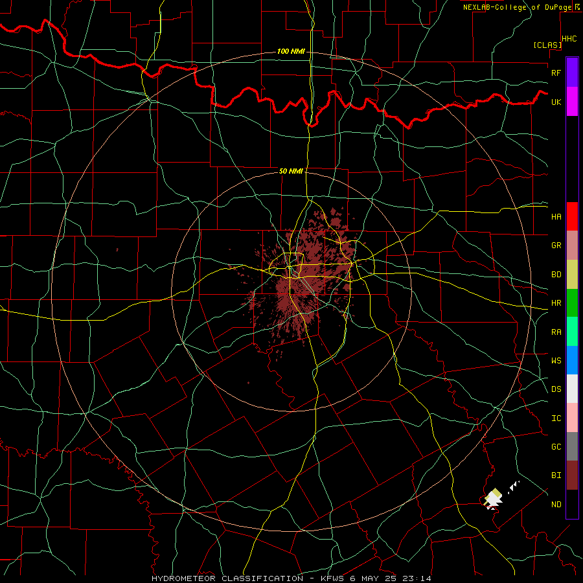Image resolution: width=583 pixels, height=583 pixels.
Task: Click the NEXLAB-College of DuPage credit text
Action: tap(518, 7)
